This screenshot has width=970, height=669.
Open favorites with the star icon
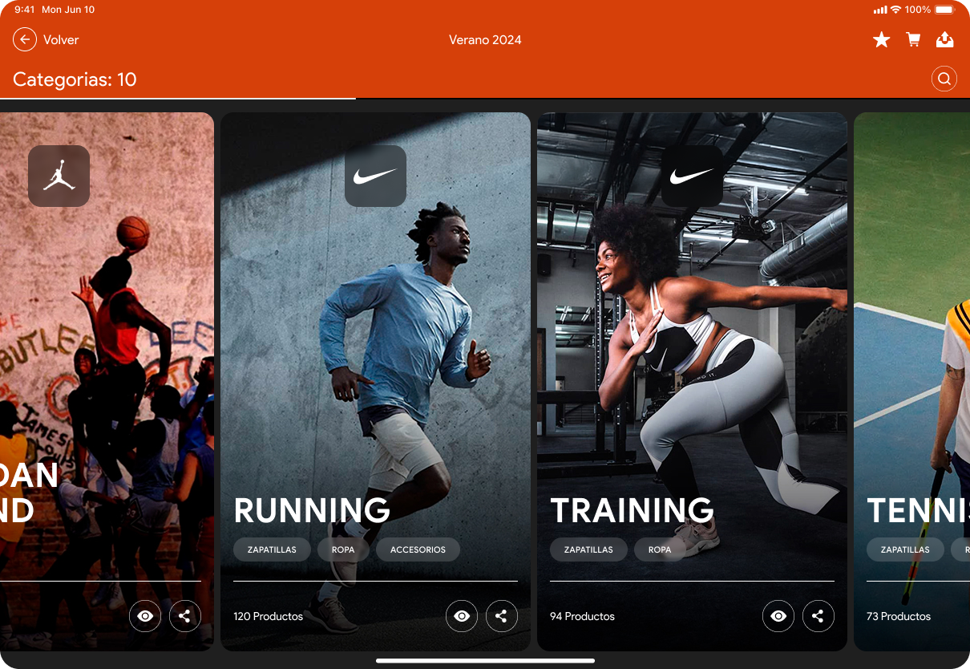(882, 39)
